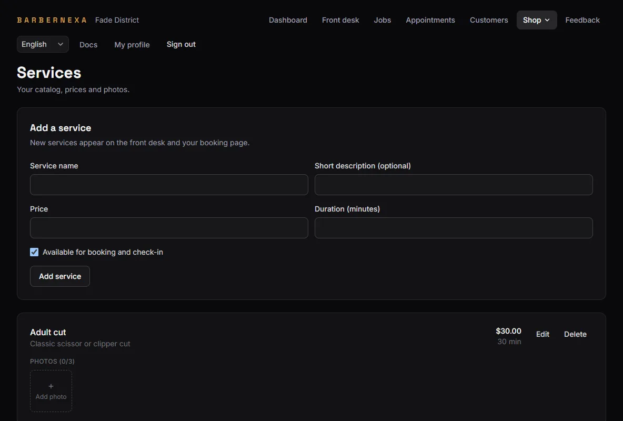The width and height of the screenshot is (623, 421).
Task: Click the BARBERNEXA logo
Action: 52,20
